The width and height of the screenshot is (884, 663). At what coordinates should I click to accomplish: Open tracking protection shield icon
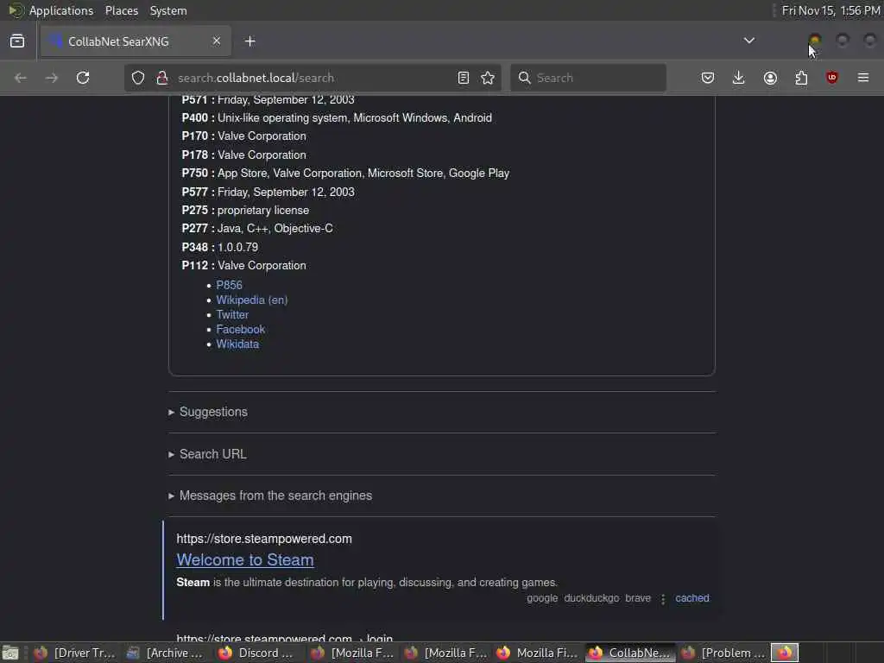138,78
